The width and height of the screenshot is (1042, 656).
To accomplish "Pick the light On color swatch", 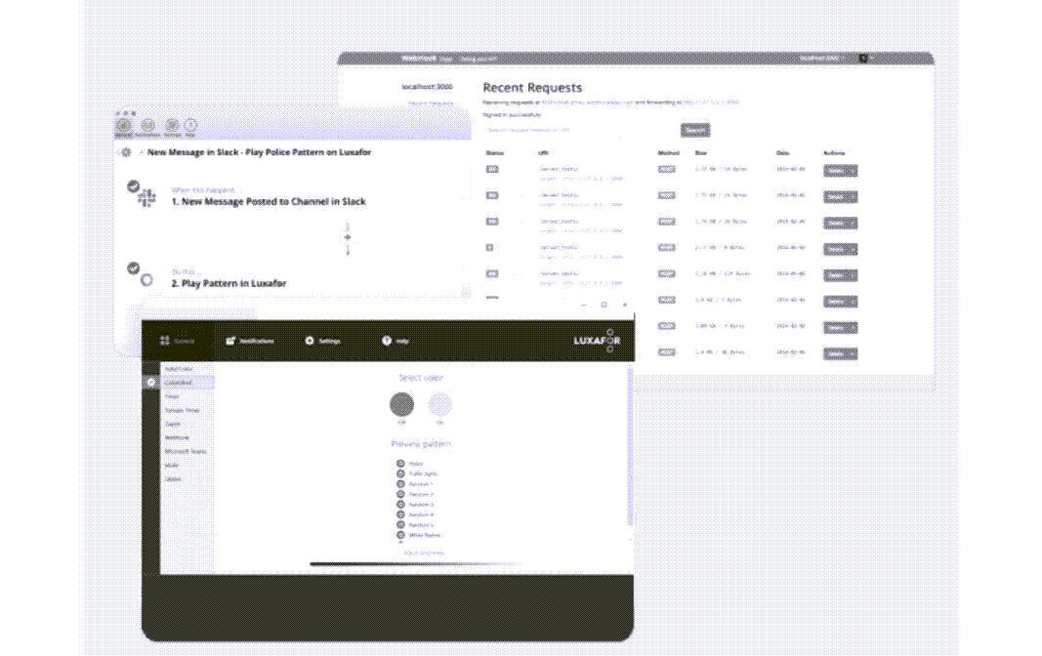I will click(x=439, y=404).
